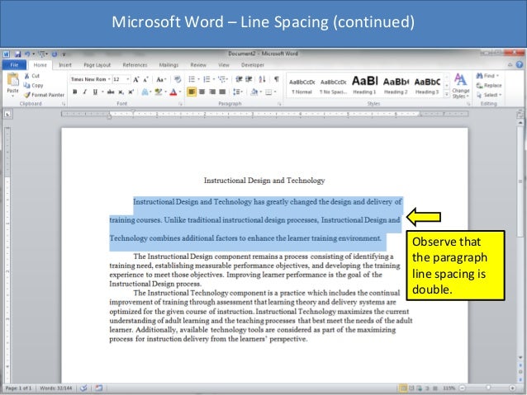Switch to the Page Layout tab
527x395 pixels.
click(x=97, y=65)
